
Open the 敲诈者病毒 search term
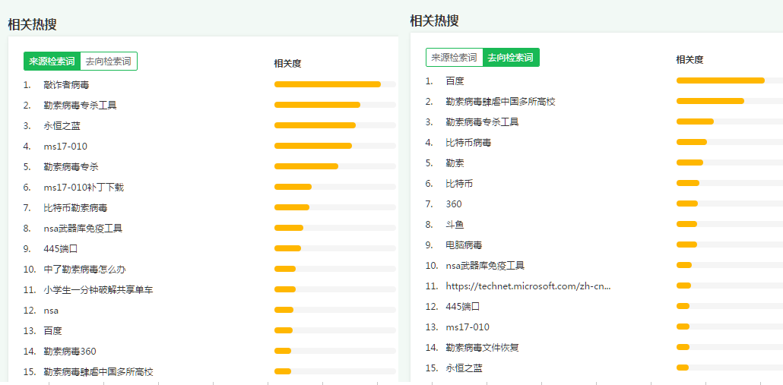66,85
